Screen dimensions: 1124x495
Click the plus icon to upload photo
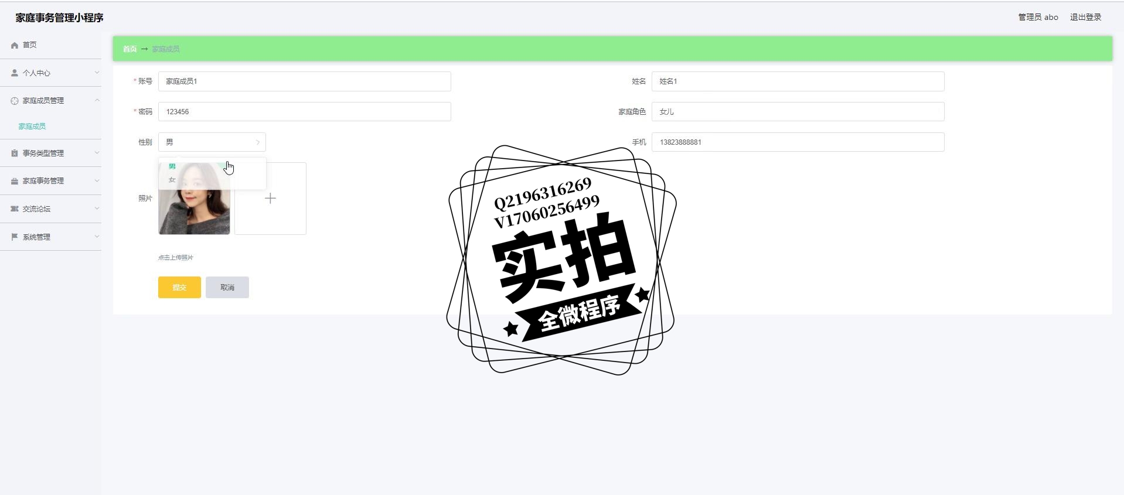tap(270, 199)
